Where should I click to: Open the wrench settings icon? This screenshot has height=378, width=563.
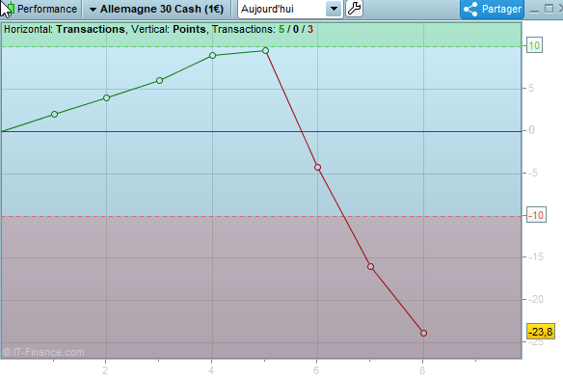pos(354,9)
